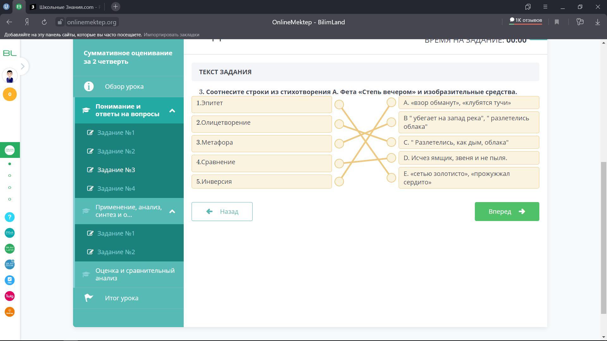
Task: Click the PISA icon in sidebar
Action: pos(9,233)
